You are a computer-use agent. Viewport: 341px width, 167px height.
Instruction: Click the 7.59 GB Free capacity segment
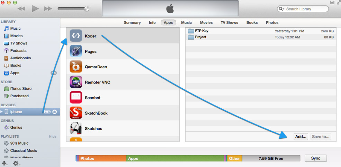[x=271, y=158]
